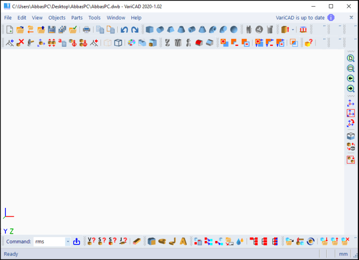Insert a pipe elbow solid
Image resolution: width=359 pixels, height=260 pixels.
coord(212,30)
